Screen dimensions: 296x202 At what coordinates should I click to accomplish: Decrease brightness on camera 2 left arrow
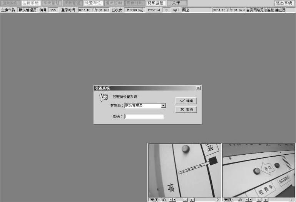click(171, 200)
